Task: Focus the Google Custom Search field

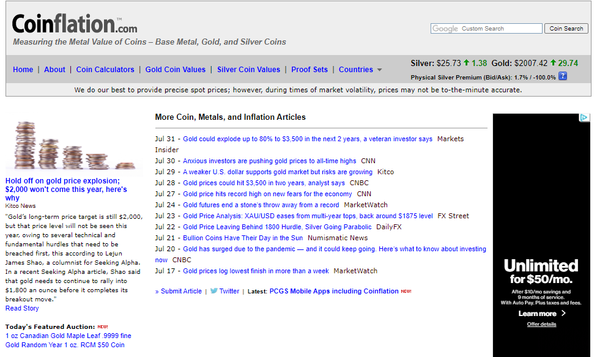Action: (x=486, y=29)
